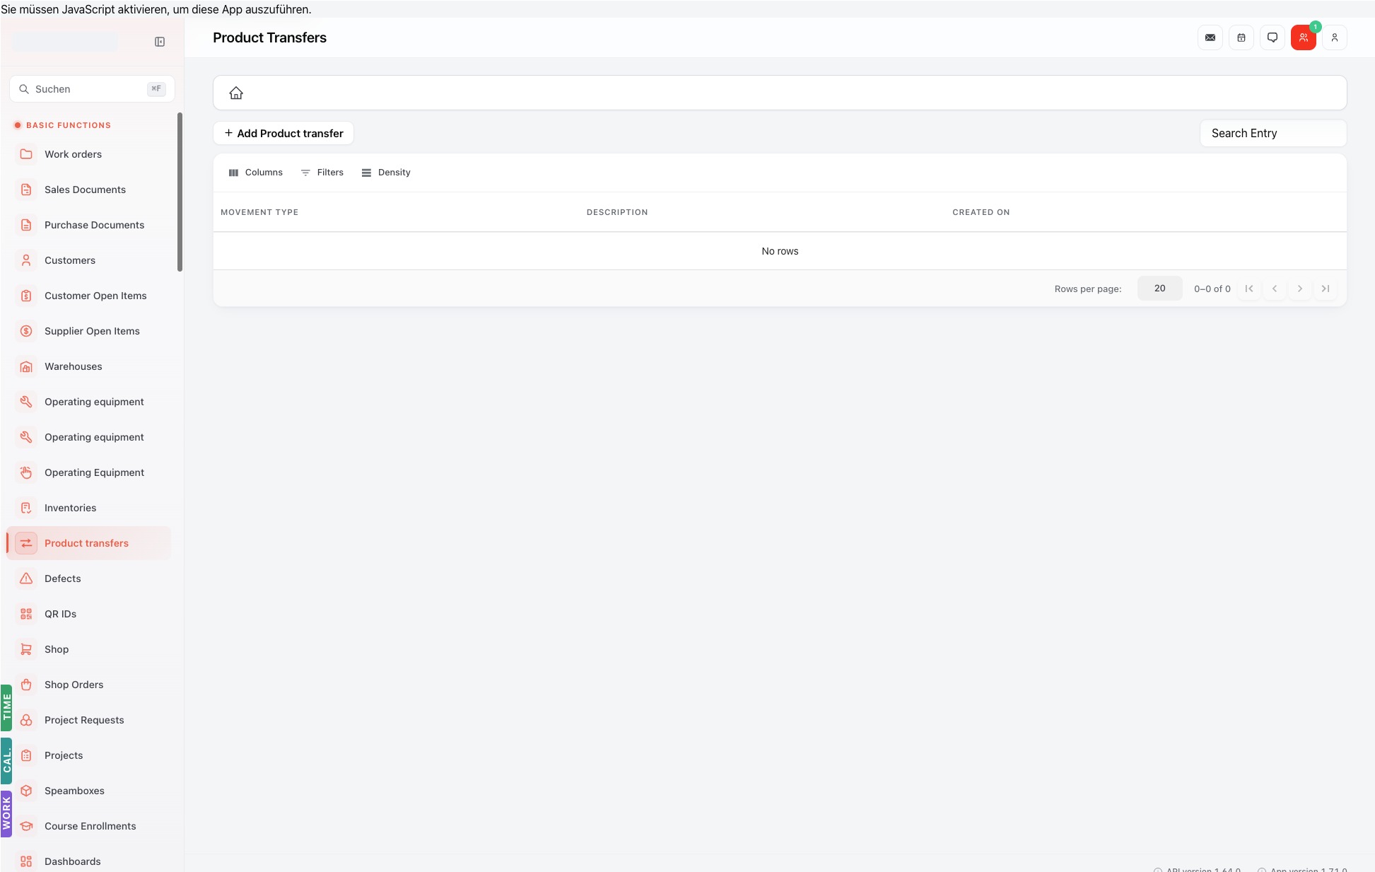Open the green TIME side tab
Image resolution: width=1375 pixels, height=872 pixels.
coord(6,707)
